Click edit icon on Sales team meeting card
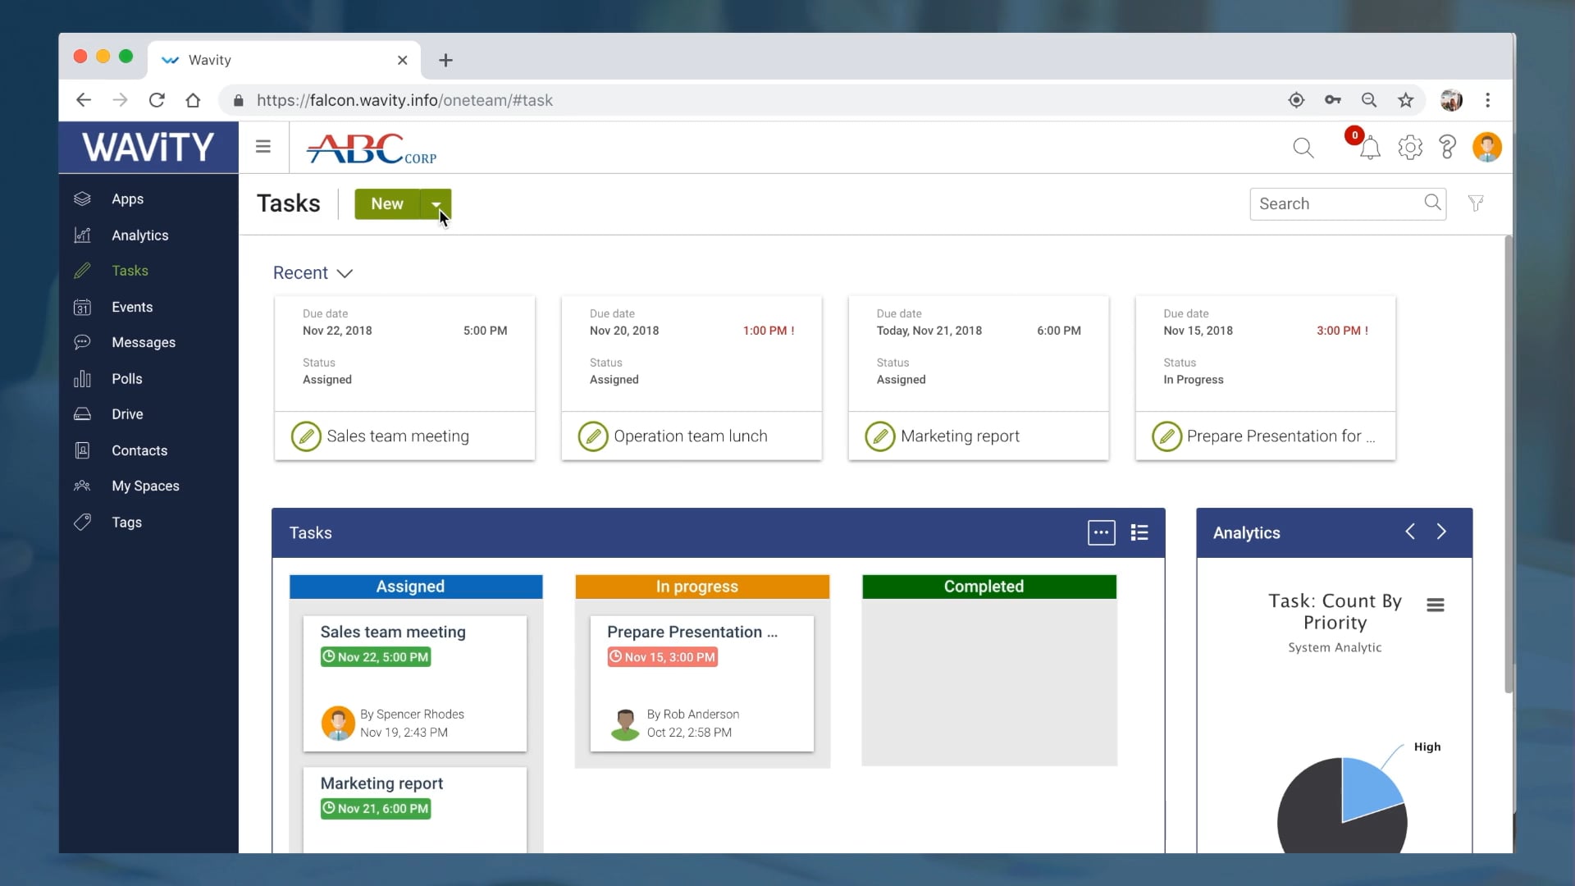Image resolution: width=1575 pixels, height=886 pixels. click(306, 436)
